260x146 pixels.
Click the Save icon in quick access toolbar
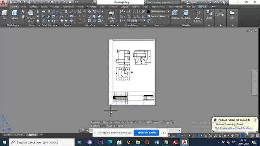click(20, 2)
